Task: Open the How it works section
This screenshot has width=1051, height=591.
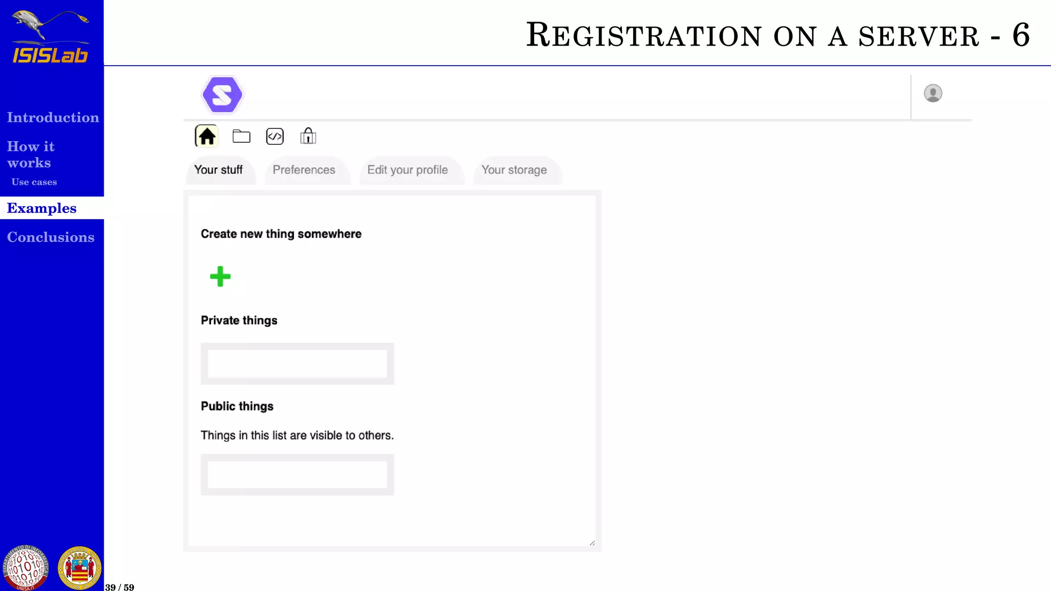Action: click(x=30, y=154)
